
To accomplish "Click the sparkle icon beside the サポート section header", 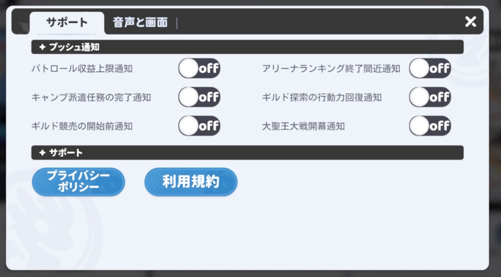I will (x=42, y=153).
